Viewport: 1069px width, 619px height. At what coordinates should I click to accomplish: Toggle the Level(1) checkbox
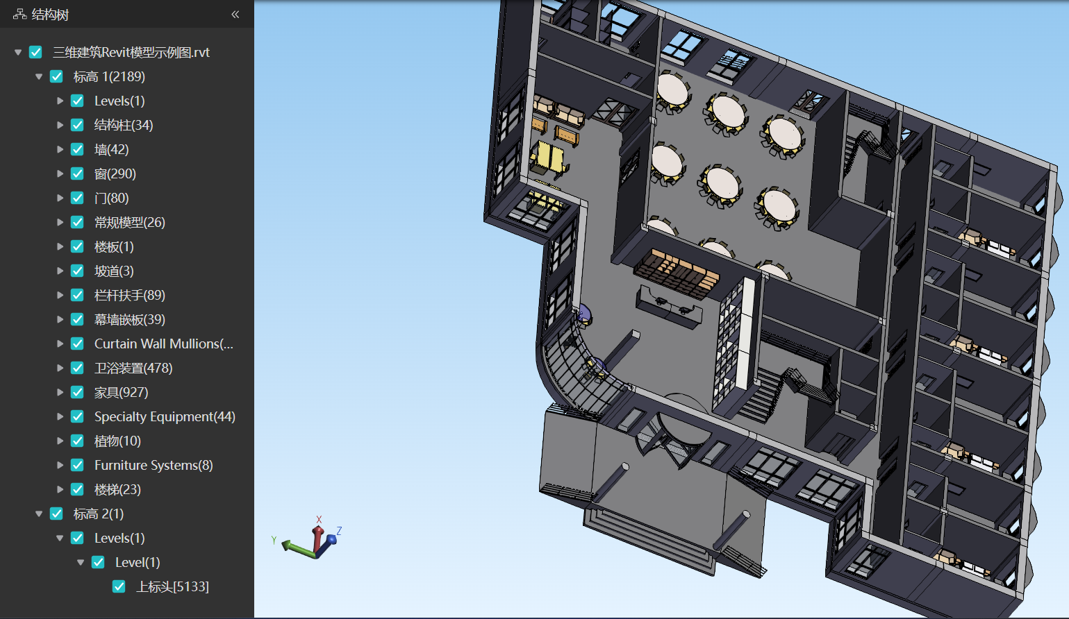click(x=98, y=562)
